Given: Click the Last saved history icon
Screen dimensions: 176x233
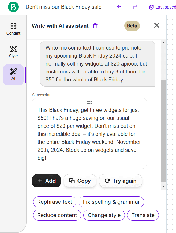Looking at the screenshot, I should pos(151,7).
